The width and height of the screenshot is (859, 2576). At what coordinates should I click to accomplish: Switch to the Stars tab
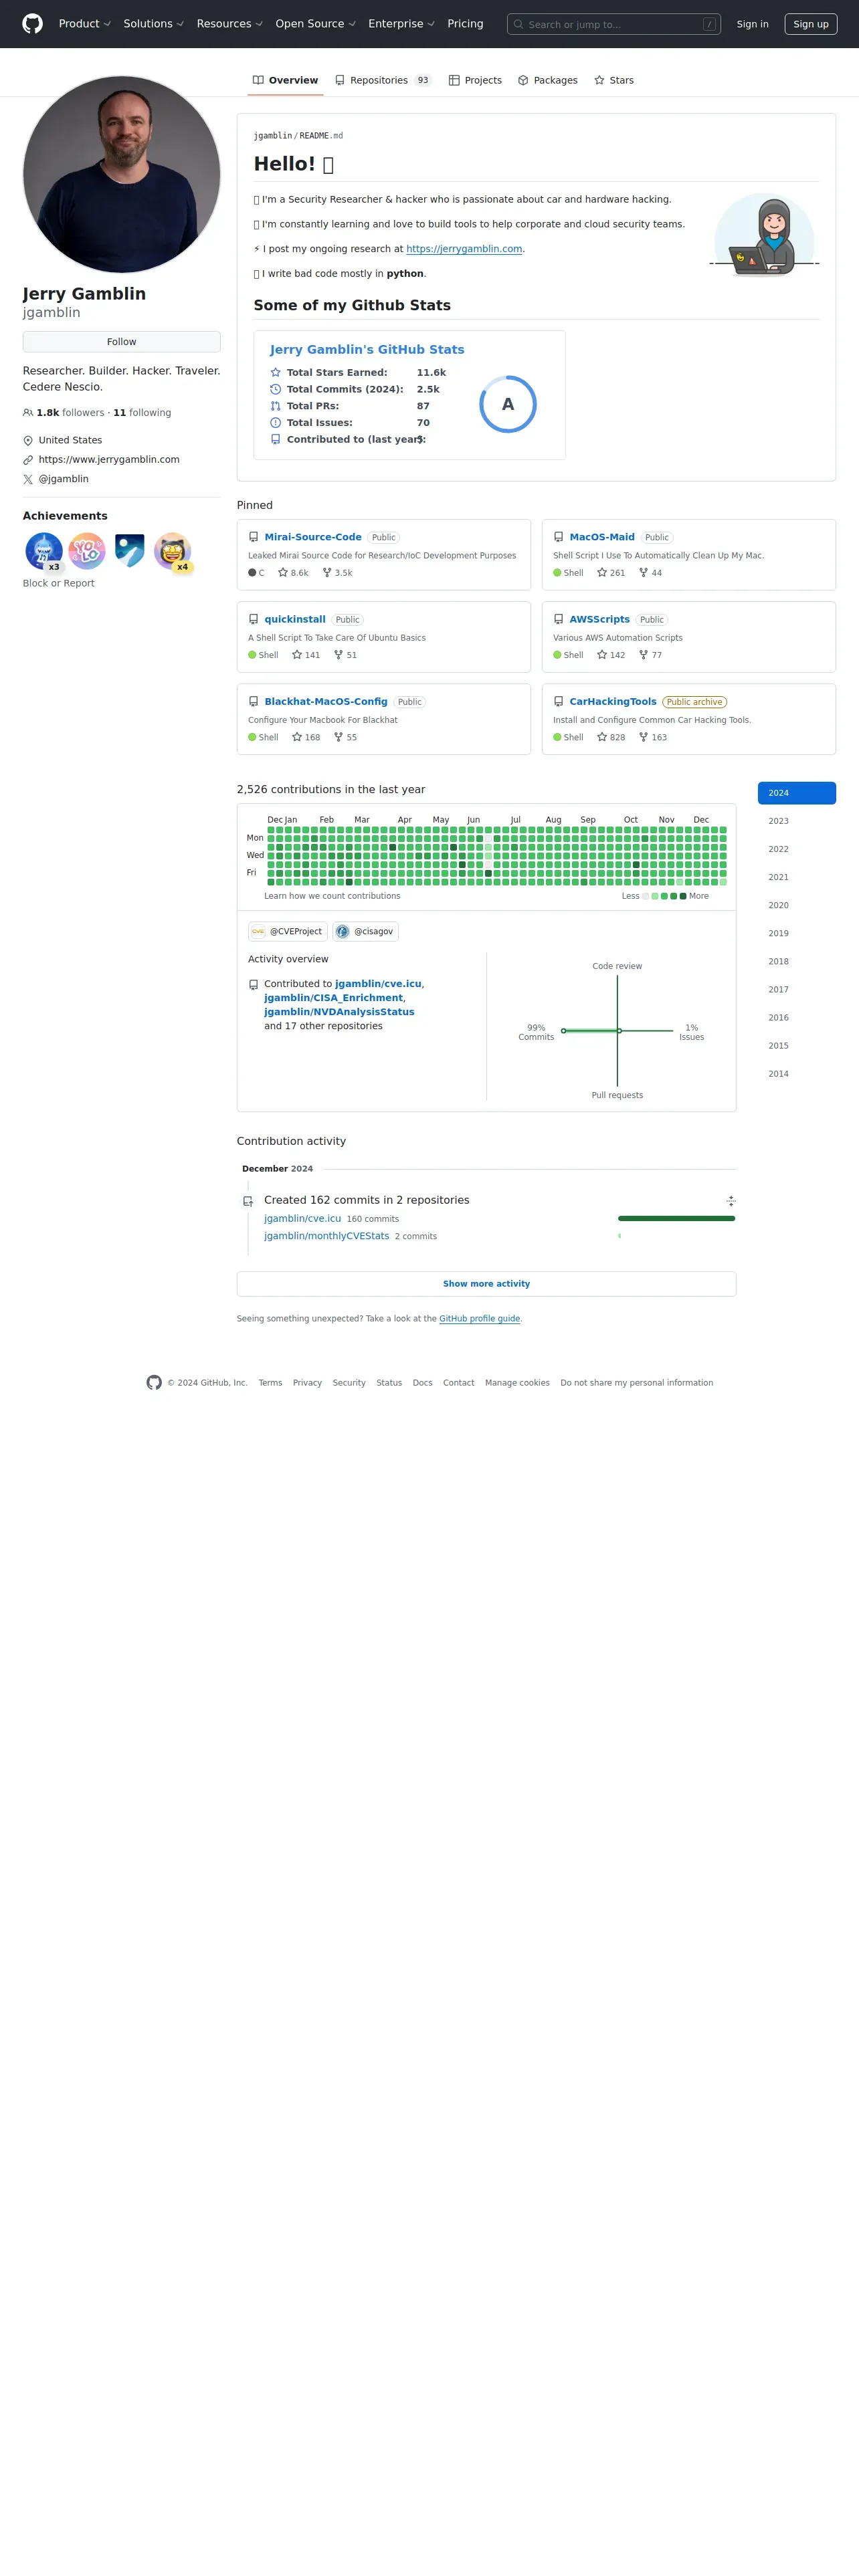(x=614, y=80)
